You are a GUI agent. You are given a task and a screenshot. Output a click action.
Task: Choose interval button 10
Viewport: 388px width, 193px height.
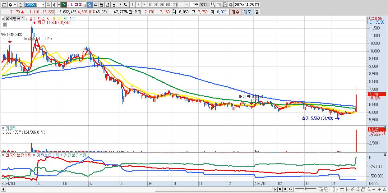[150, 5]
